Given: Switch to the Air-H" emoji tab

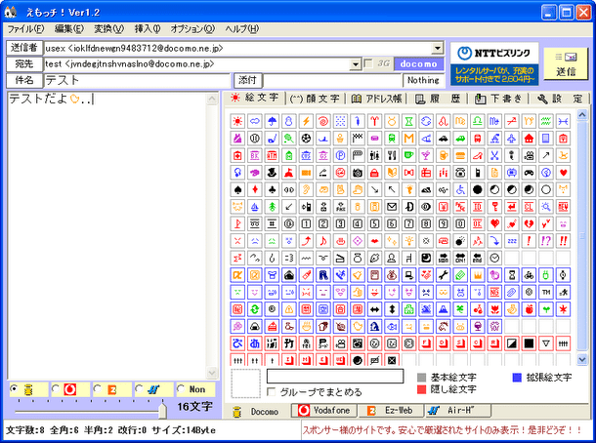Looking at the screenshot, I should click(x=457, y=411).
